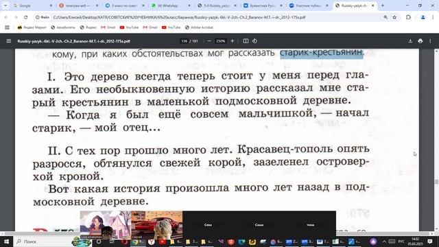Open the Word icon in the taskbar
This screenshot has width=439, height=247.
(x=320, y=242)
